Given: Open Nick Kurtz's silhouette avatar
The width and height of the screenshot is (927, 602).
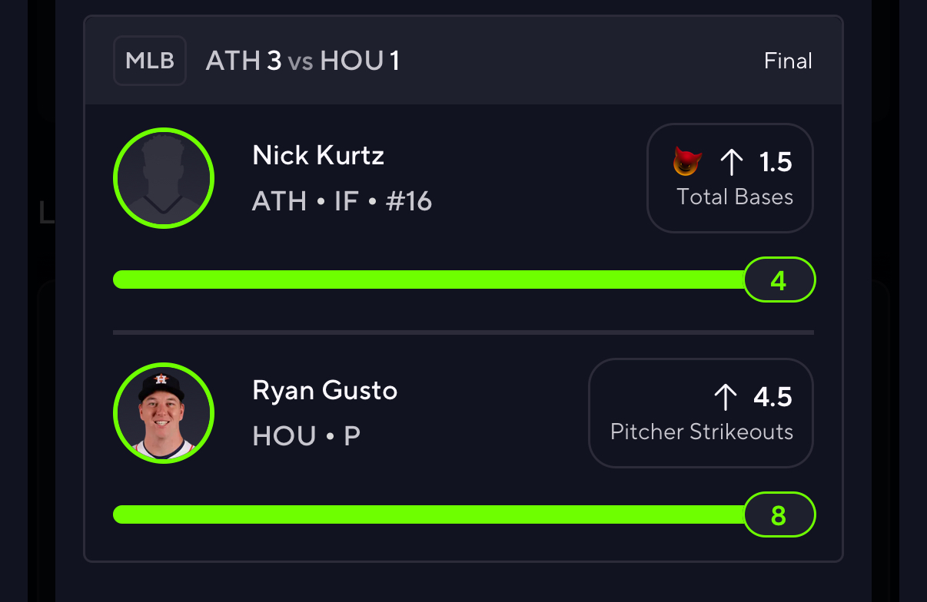Looking at the screenshot, I should [164, 178].
